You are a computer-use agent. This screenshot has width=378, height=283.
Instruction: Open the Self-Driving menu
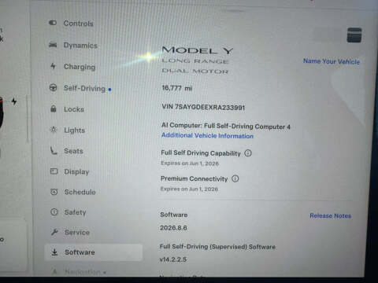tap(84, 88)
